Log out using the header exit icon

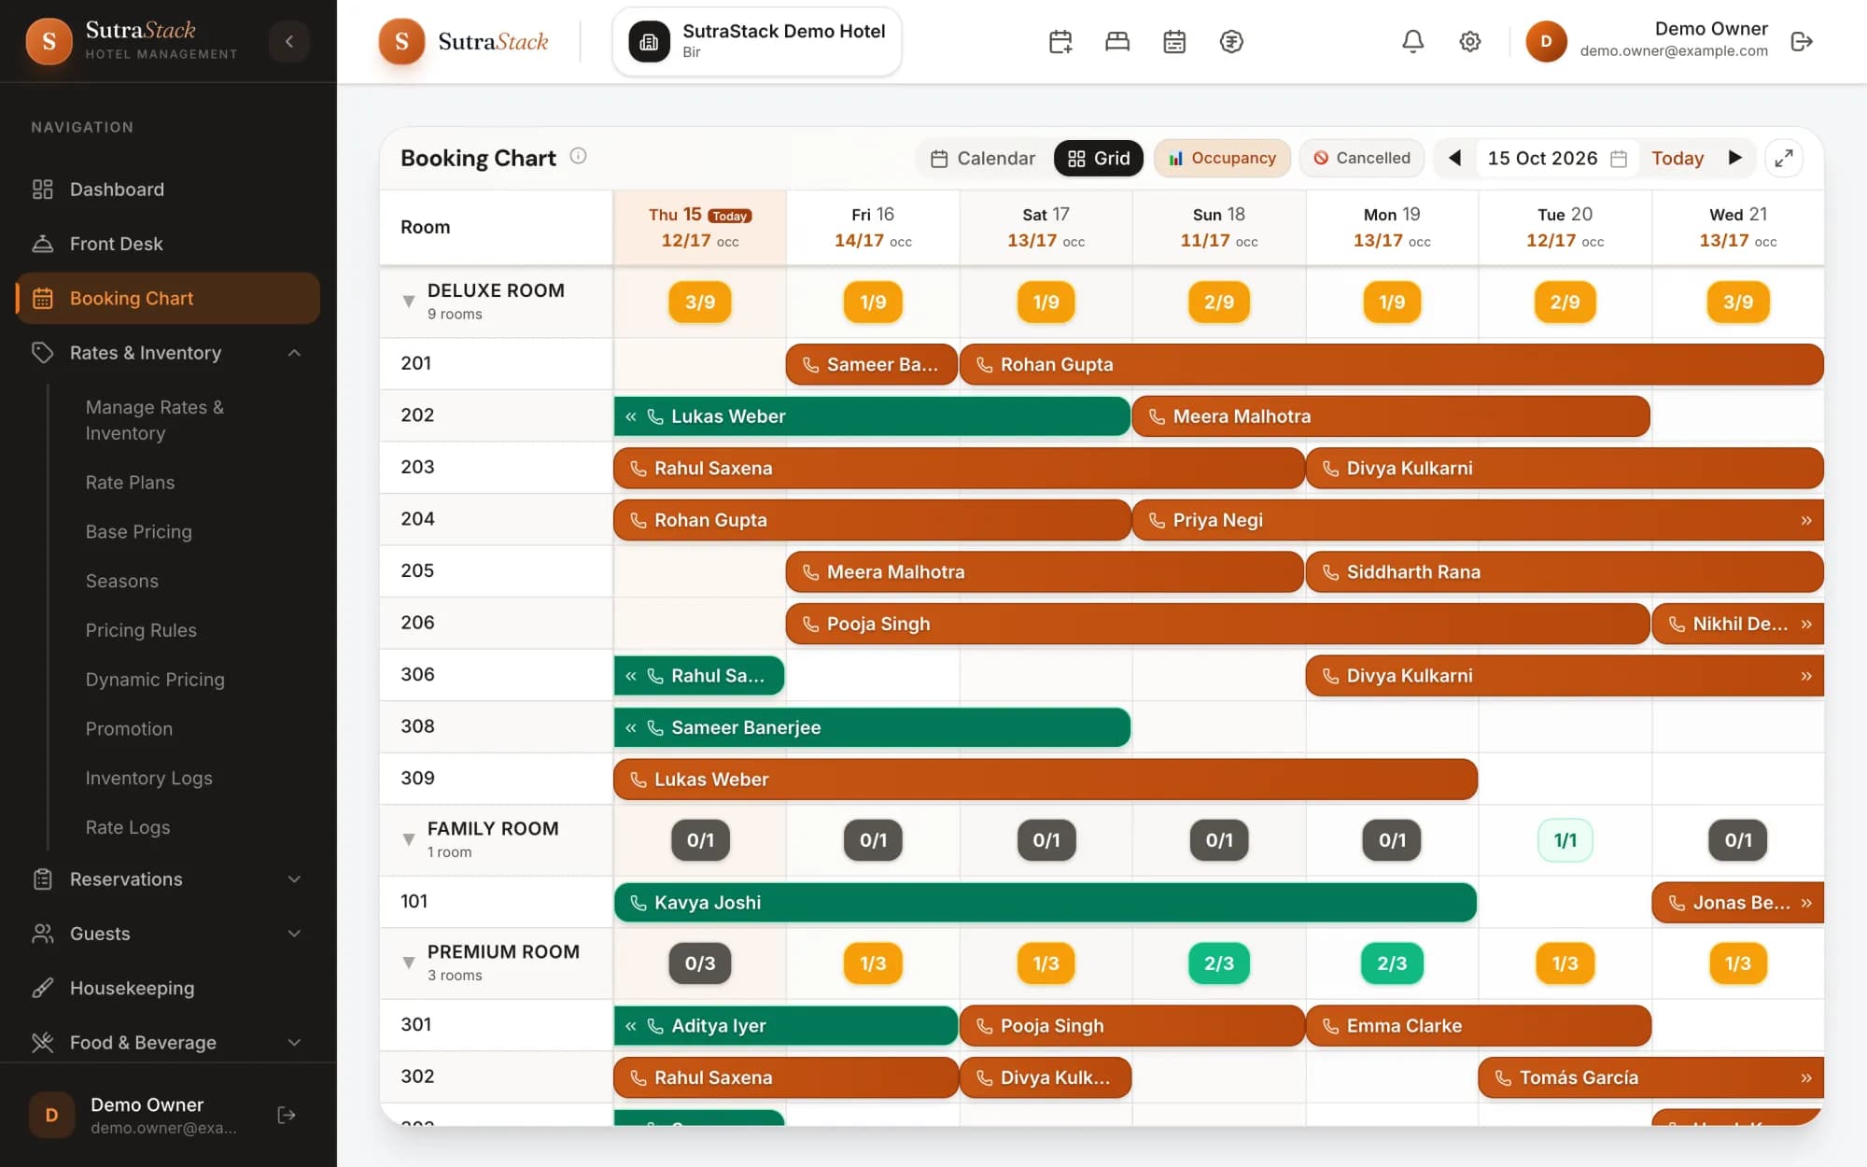tap(1802, 41)
